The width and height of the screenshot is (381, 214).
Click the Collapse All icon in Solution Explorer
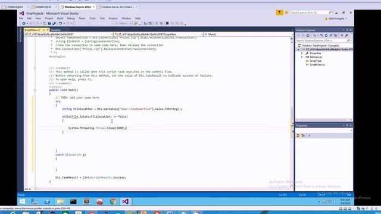click(x=331, y=36)
